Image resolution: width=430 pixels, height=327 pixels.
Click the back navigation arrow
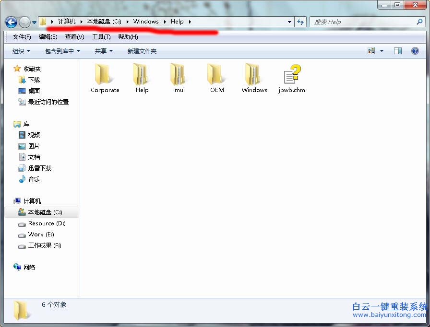[x=11, y=22]
